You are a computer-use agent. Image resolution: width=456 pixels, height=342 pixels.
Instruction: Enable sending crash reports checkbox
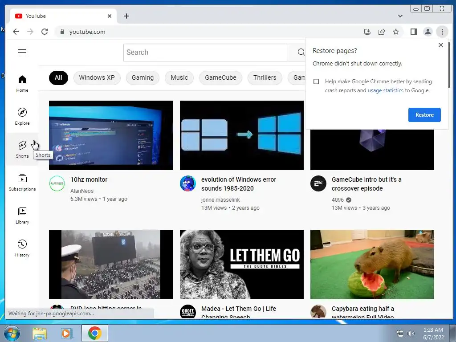pos(316,81)
